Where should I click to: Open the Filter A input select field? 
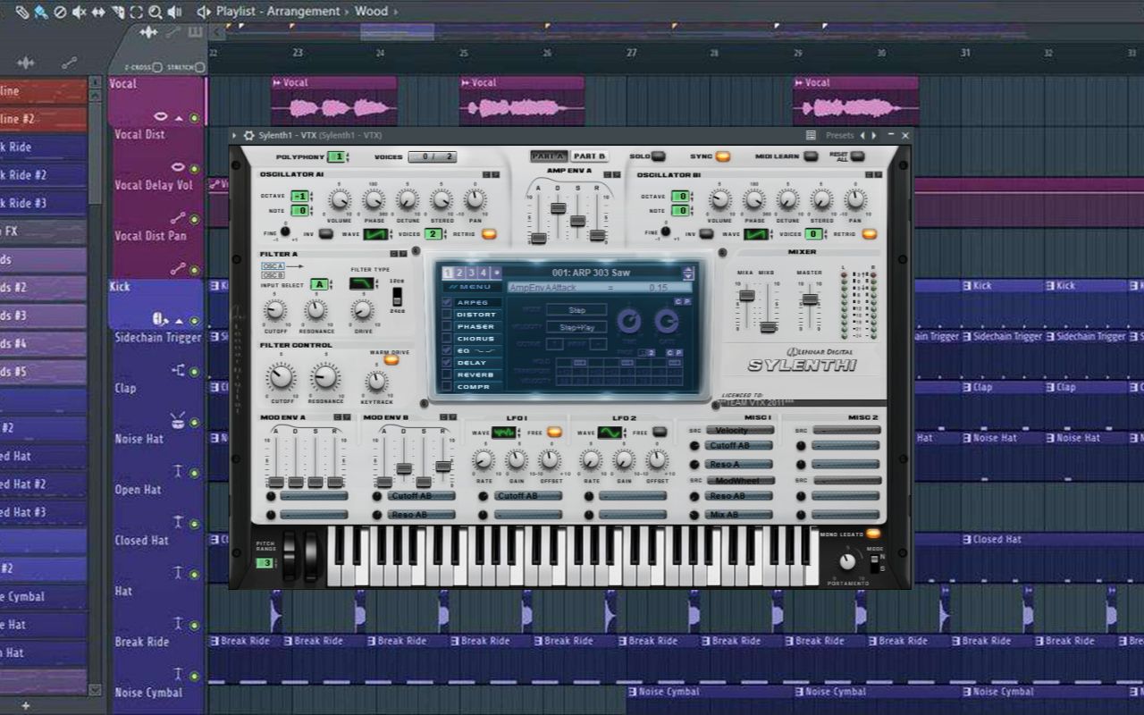click(x=319, y=284)
